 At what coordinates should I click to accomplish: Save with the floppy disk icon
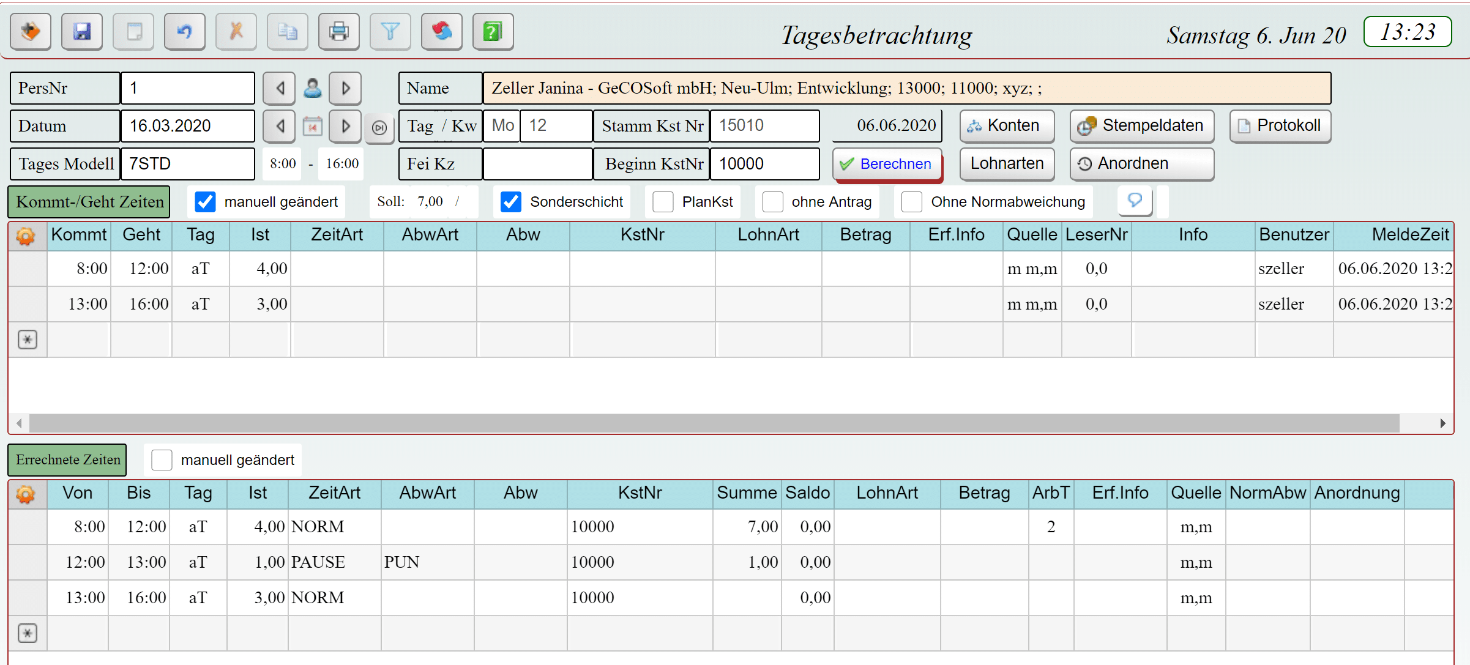(82, 32)
